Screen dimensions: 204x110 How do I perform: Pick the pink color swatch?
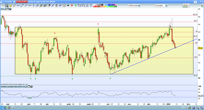click(x=116, y=5)
